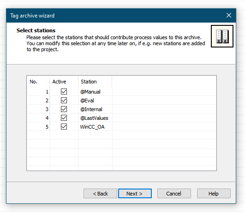This screenshot has height=213, width=245.
Task: Click the server stations icon in header
Action: point(222,36)
